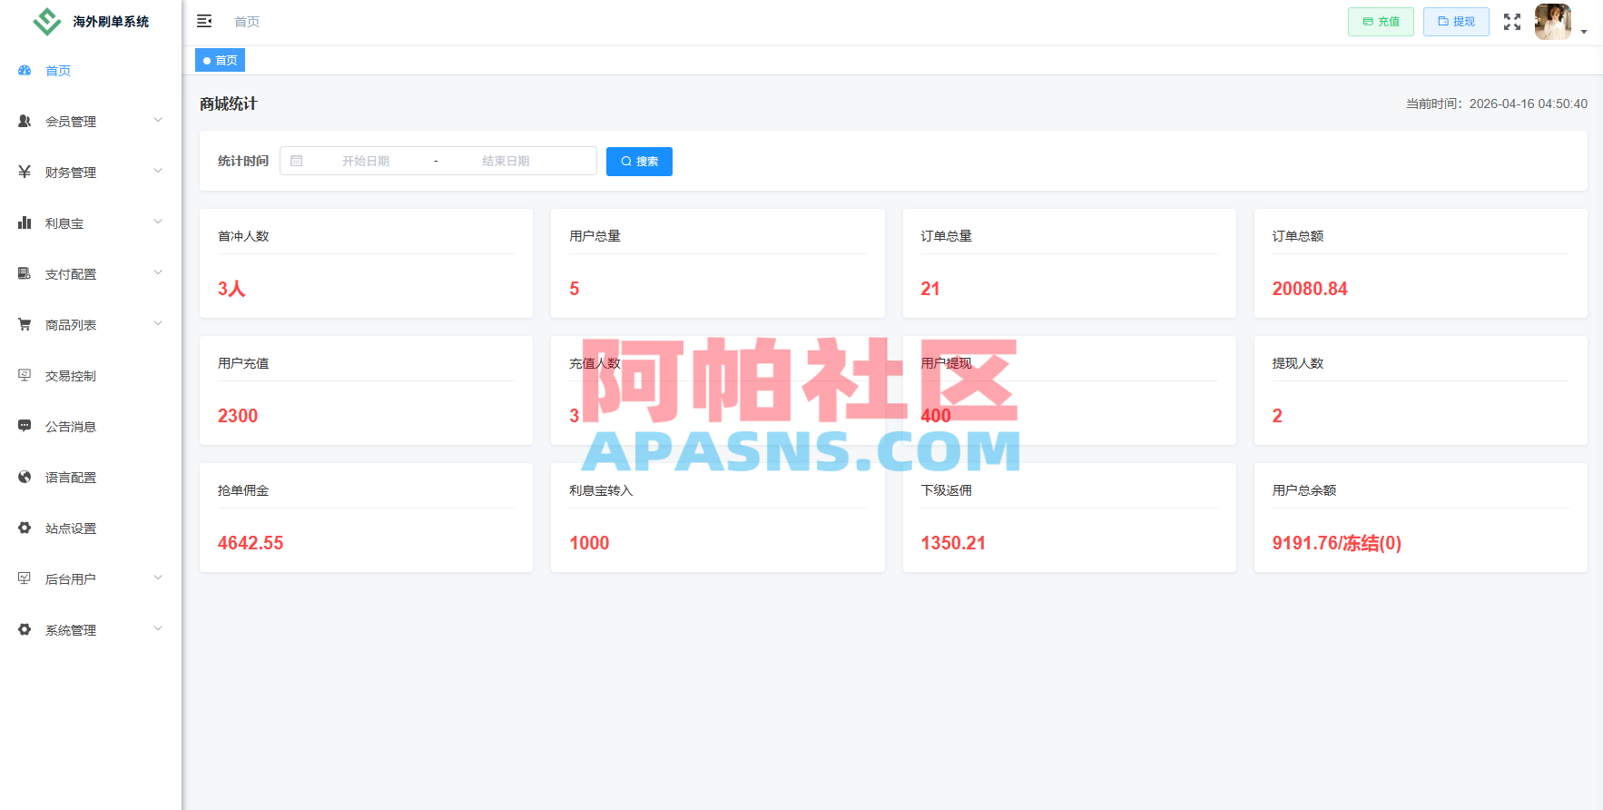Click the 会员管理 user icon
This screenshot has width=1603, height=810.
click(x=25, y=121)
